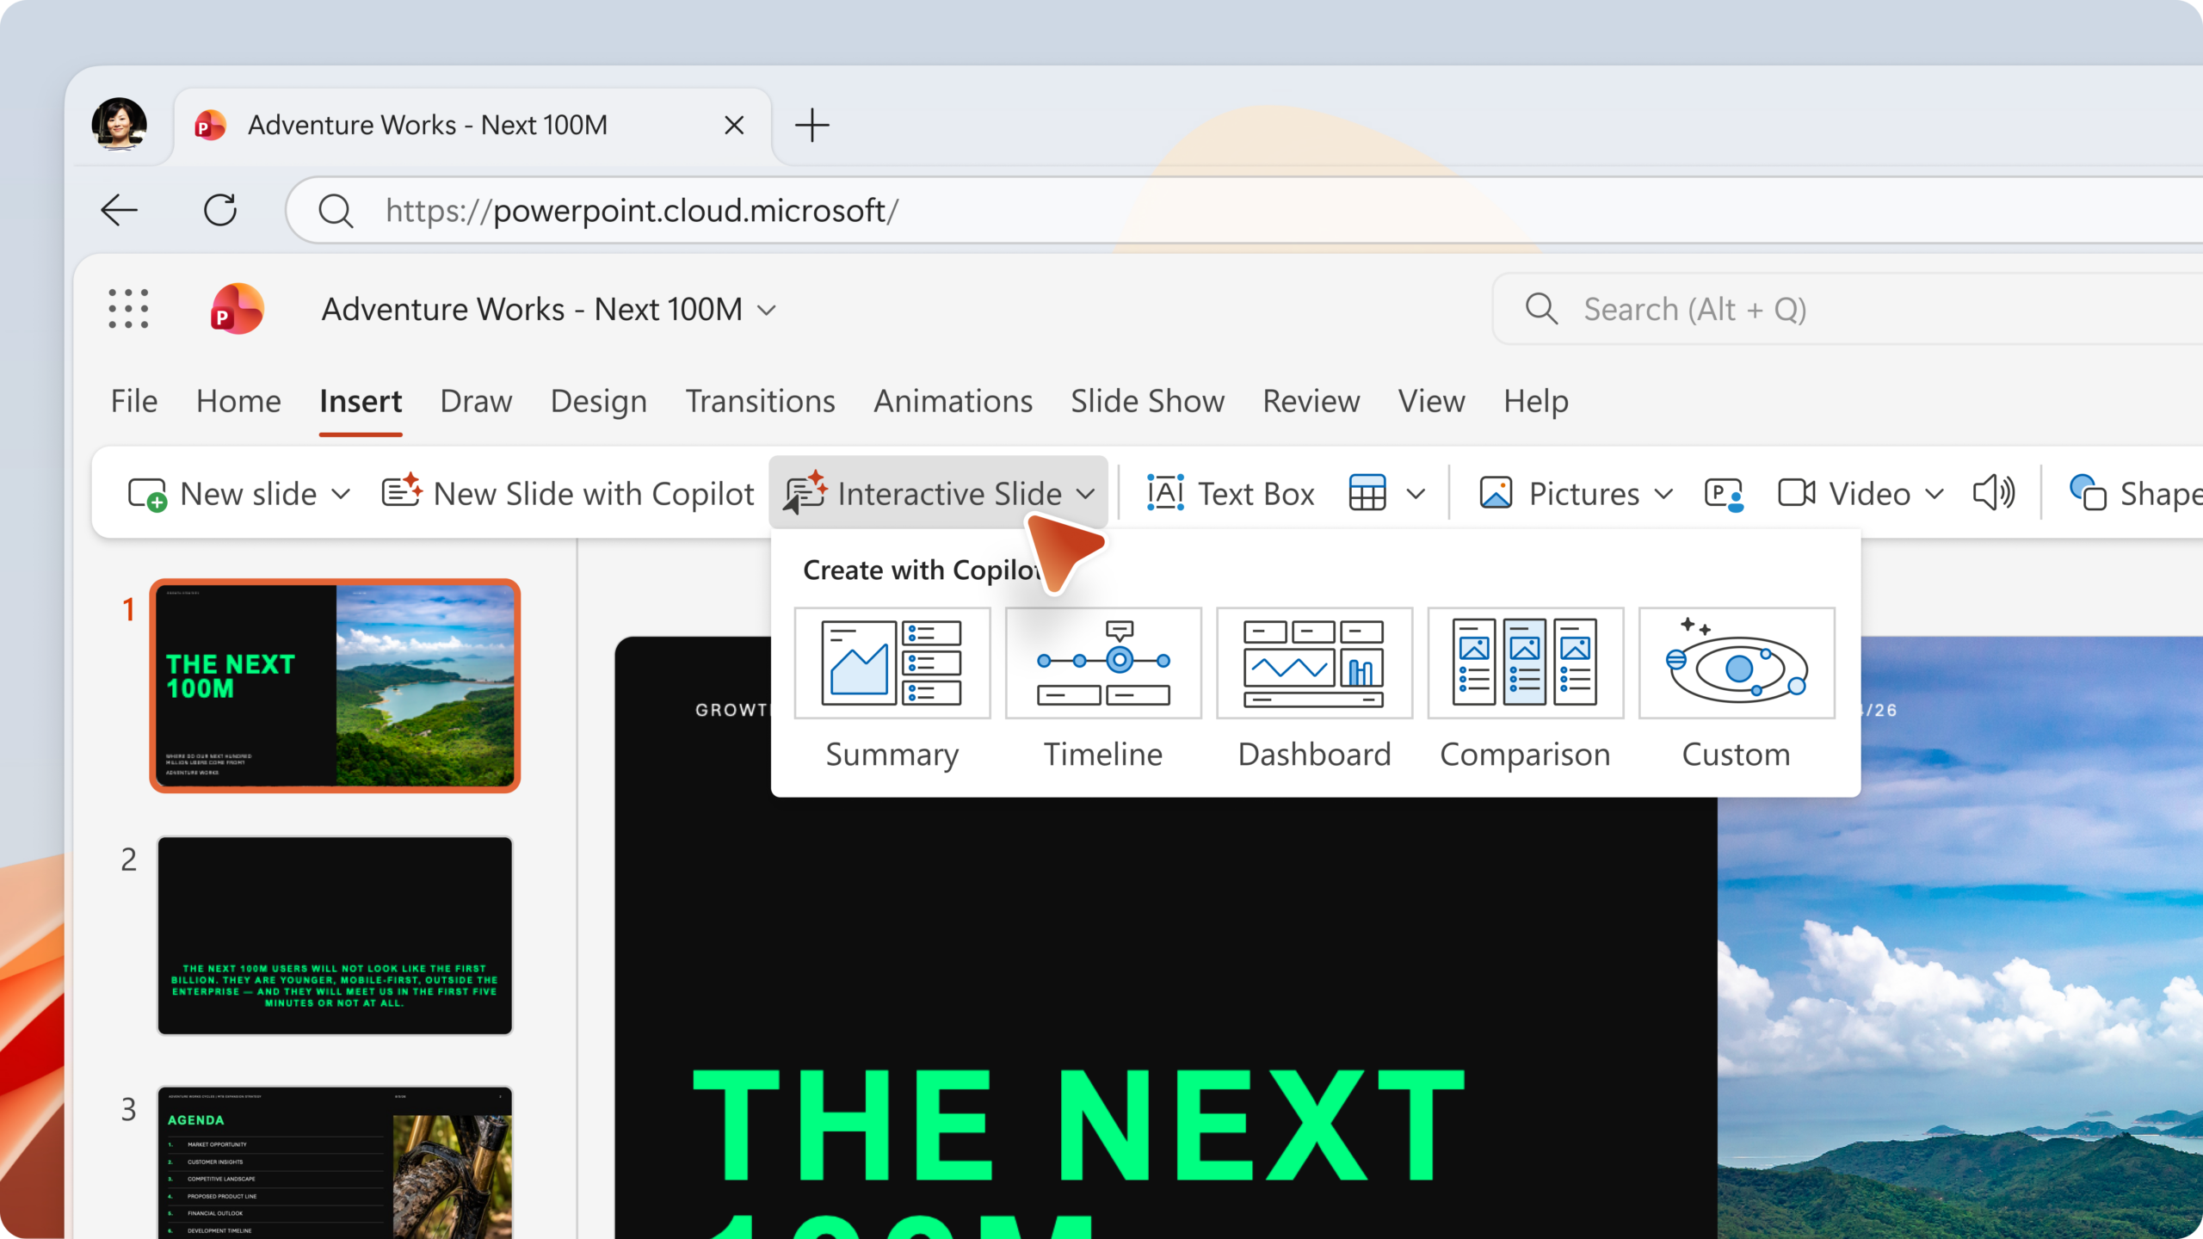Expand the New slide dropdown arrow

[x=341, y=494]
